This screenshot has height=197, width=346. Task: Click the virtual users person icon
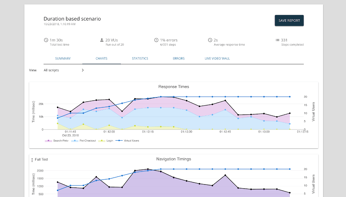point(102,40)
